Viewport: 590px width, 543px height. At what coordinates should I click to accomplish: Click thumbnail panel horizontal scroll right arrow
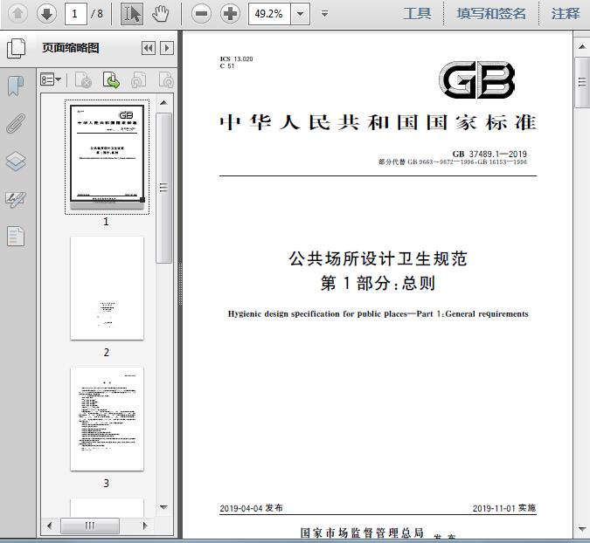coord(146,526)
